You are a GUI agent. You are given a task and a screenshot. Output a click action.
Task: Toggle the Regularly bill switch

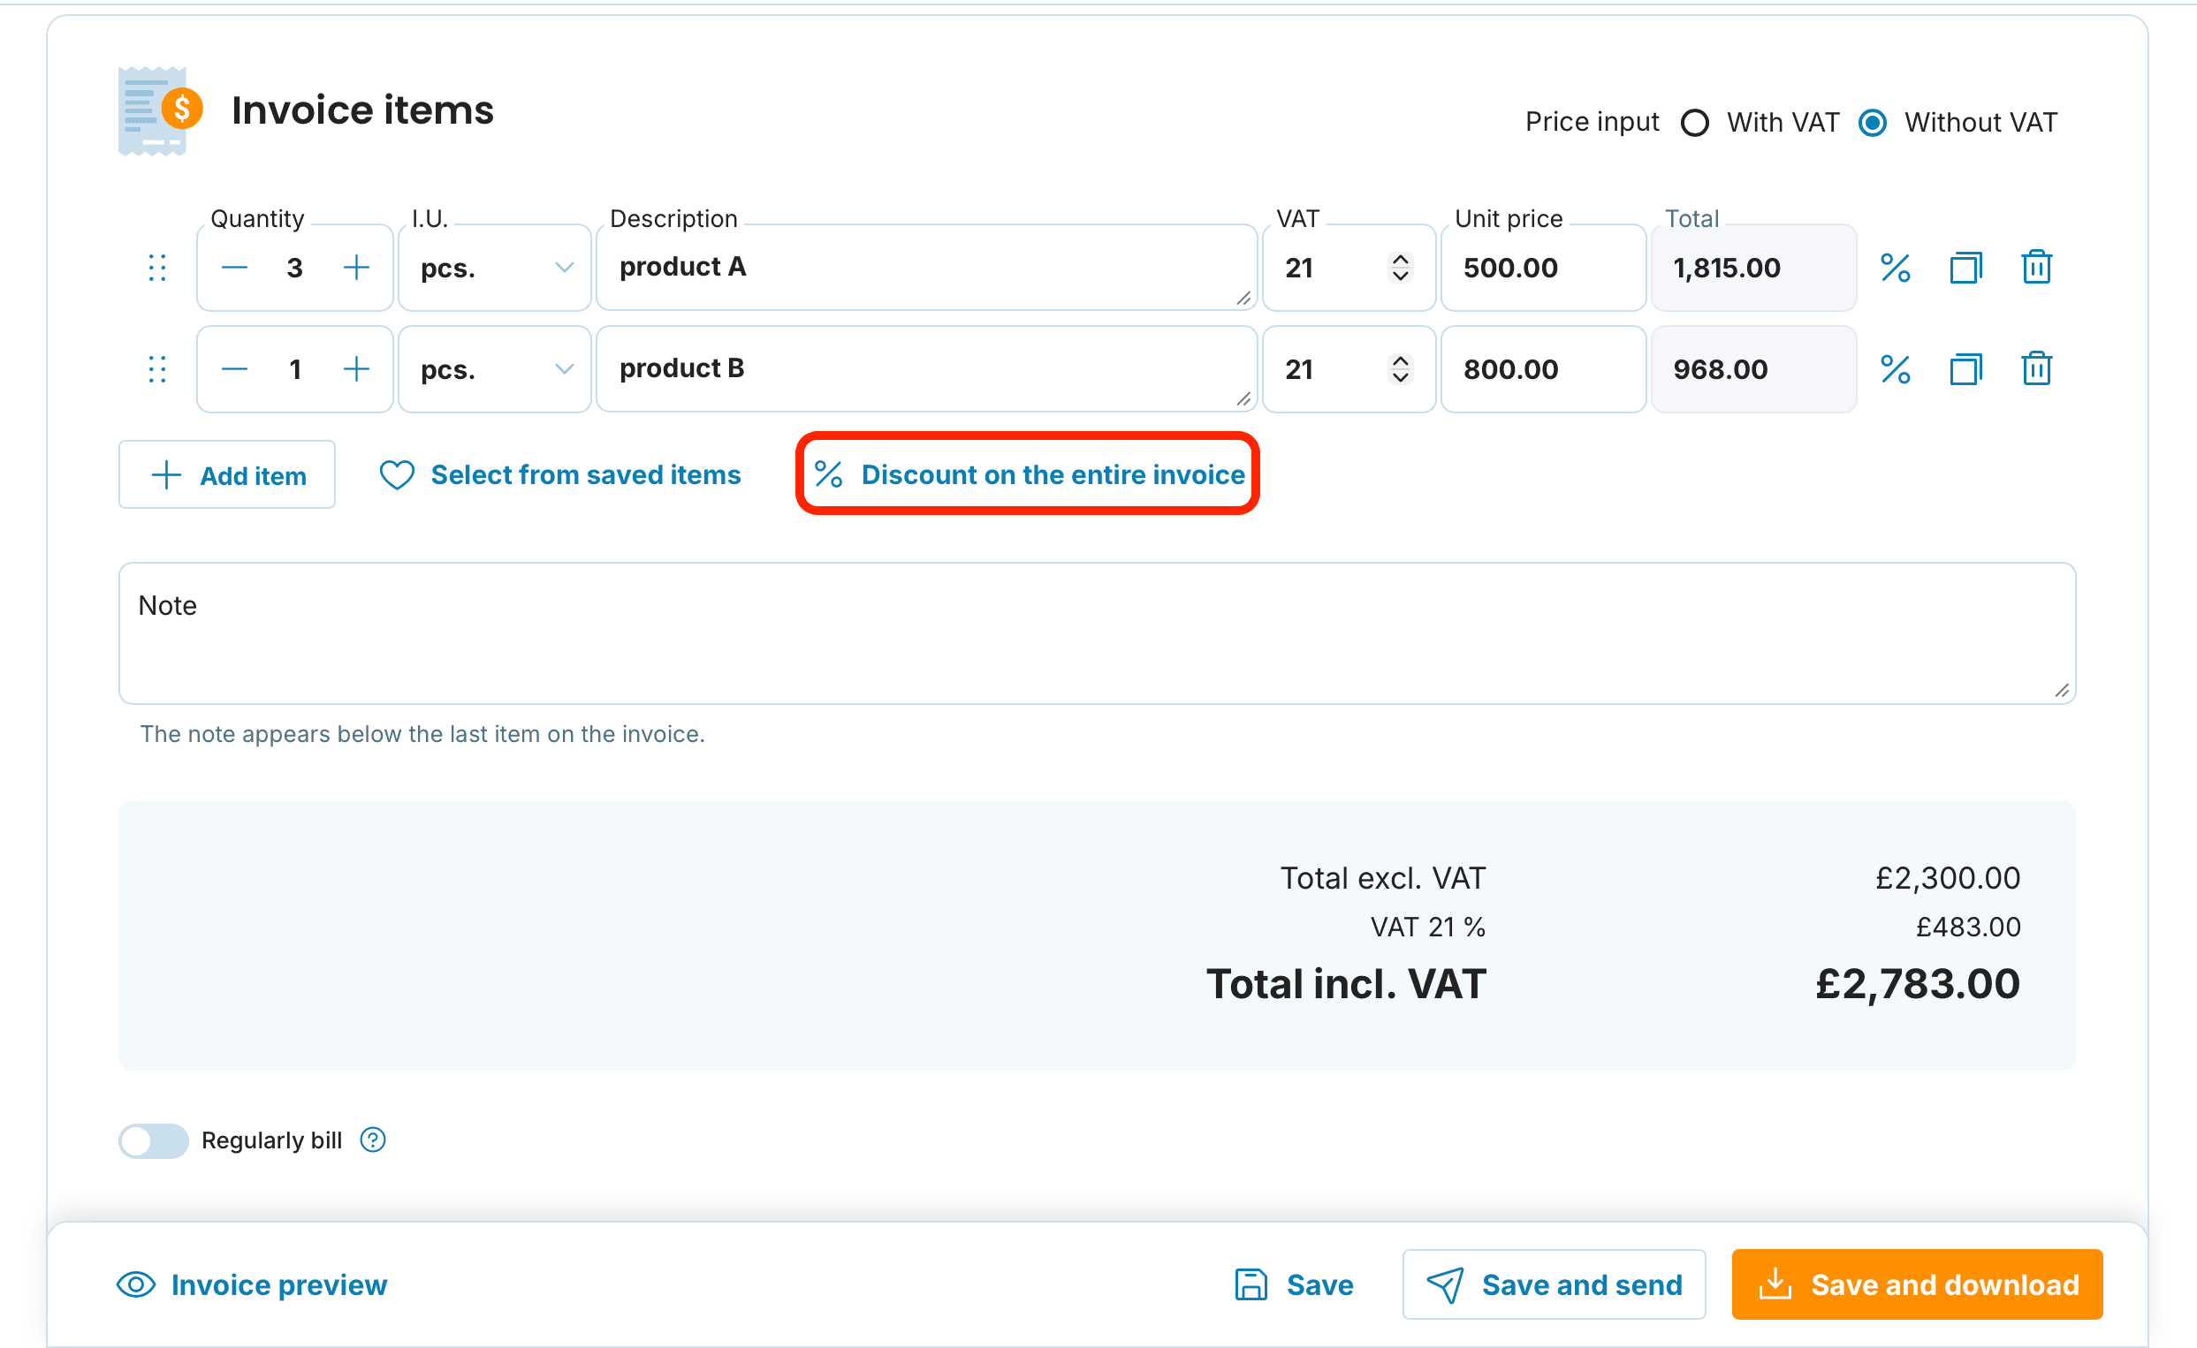[x=154, y=1140]
